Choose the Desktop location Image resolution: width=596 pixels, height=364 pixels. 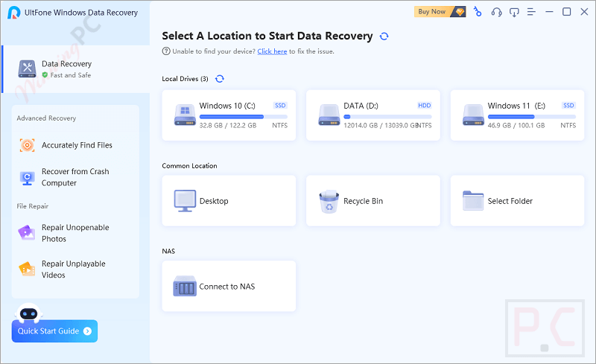[229, 201]
